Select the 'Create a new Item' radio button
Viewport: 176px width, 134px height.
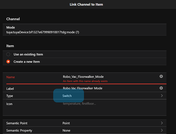8,62
